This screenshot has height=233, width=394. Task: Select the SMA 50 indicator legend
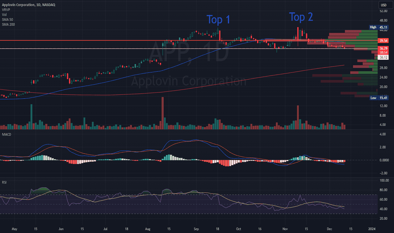[8, 19]
